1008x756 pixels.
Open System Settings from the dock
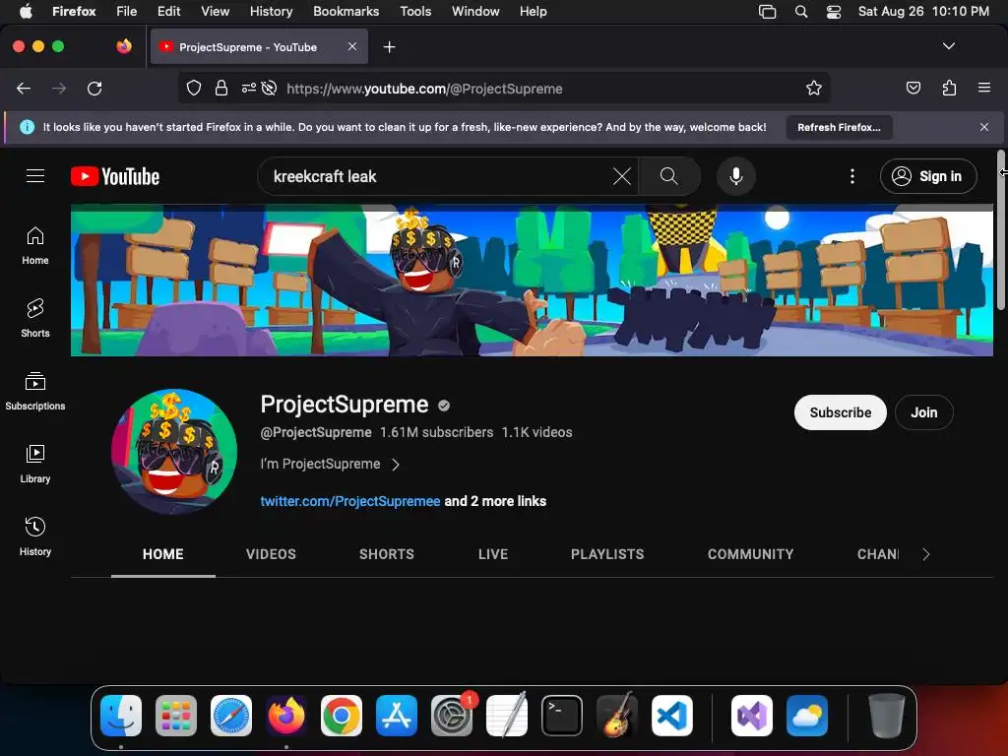point(451,716)
